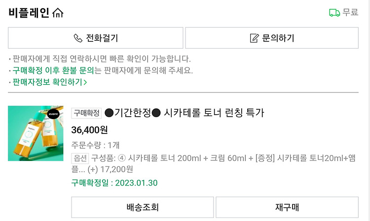This screenshot has width=370, height=221.
Task: Click the 무료 shipping label
Action: pos(350,12)
